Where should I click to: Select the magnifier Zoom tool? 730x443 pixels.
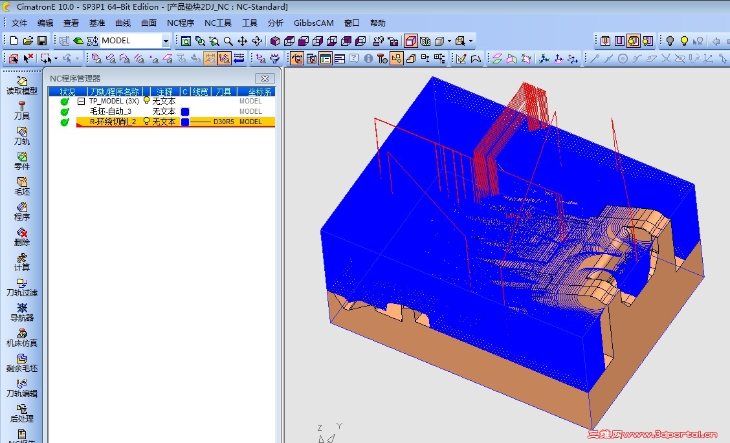228,41
